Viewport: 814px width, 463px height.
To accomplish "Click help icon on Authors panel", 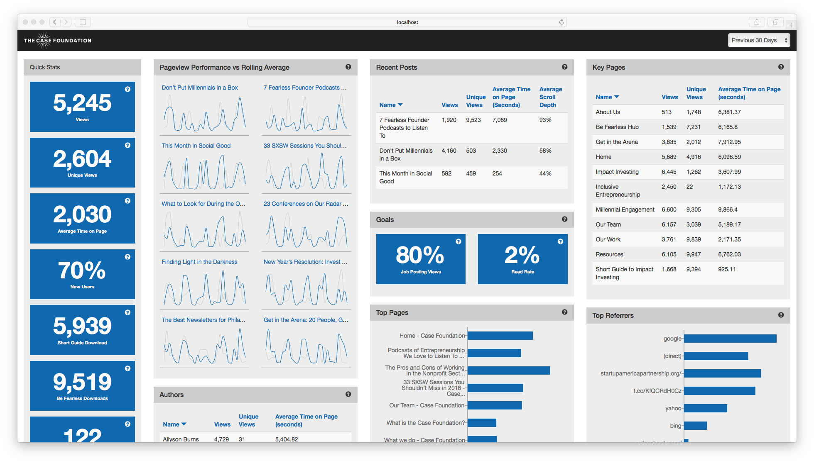I will point(348,394).
